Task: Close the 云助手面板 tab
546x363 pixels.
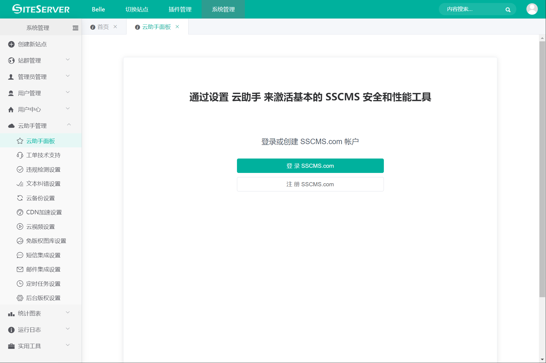Action: (177, 27)
